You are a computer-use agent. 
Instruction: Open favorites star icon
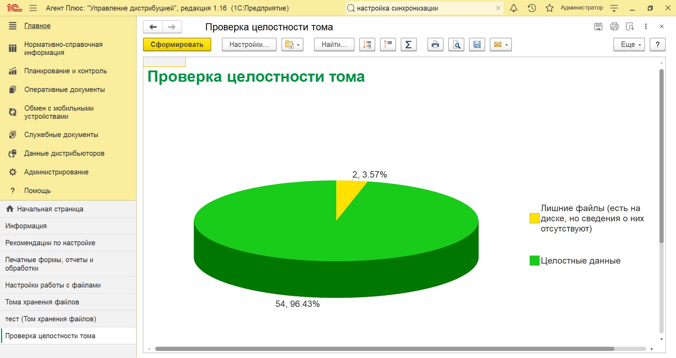tap(549, 8)
